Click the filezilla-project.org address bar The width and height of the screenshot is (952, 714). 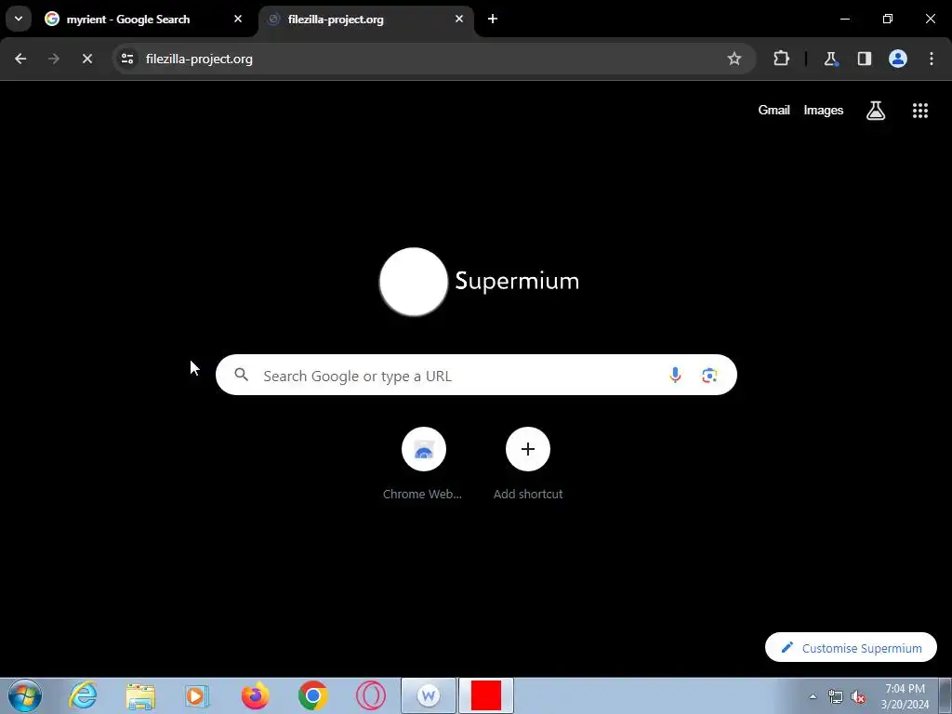pos(434,59)
